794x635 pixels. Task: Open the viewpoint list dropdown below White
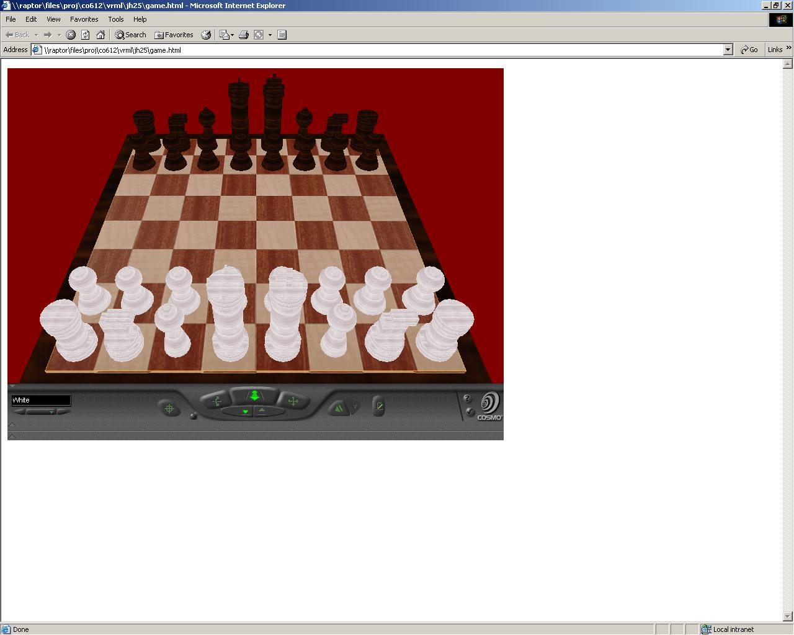click(x=42, y=412)
